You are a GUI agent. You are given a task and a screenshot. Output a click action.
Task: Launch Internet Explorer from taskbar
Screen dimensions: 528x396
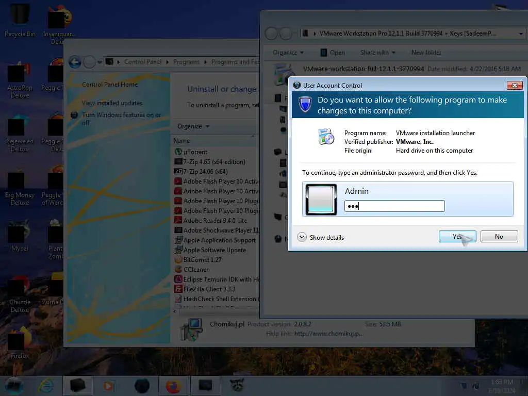point(46,386)
